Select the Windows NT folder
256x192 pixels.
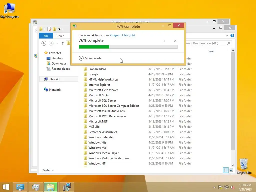click(x=97, y=163)
